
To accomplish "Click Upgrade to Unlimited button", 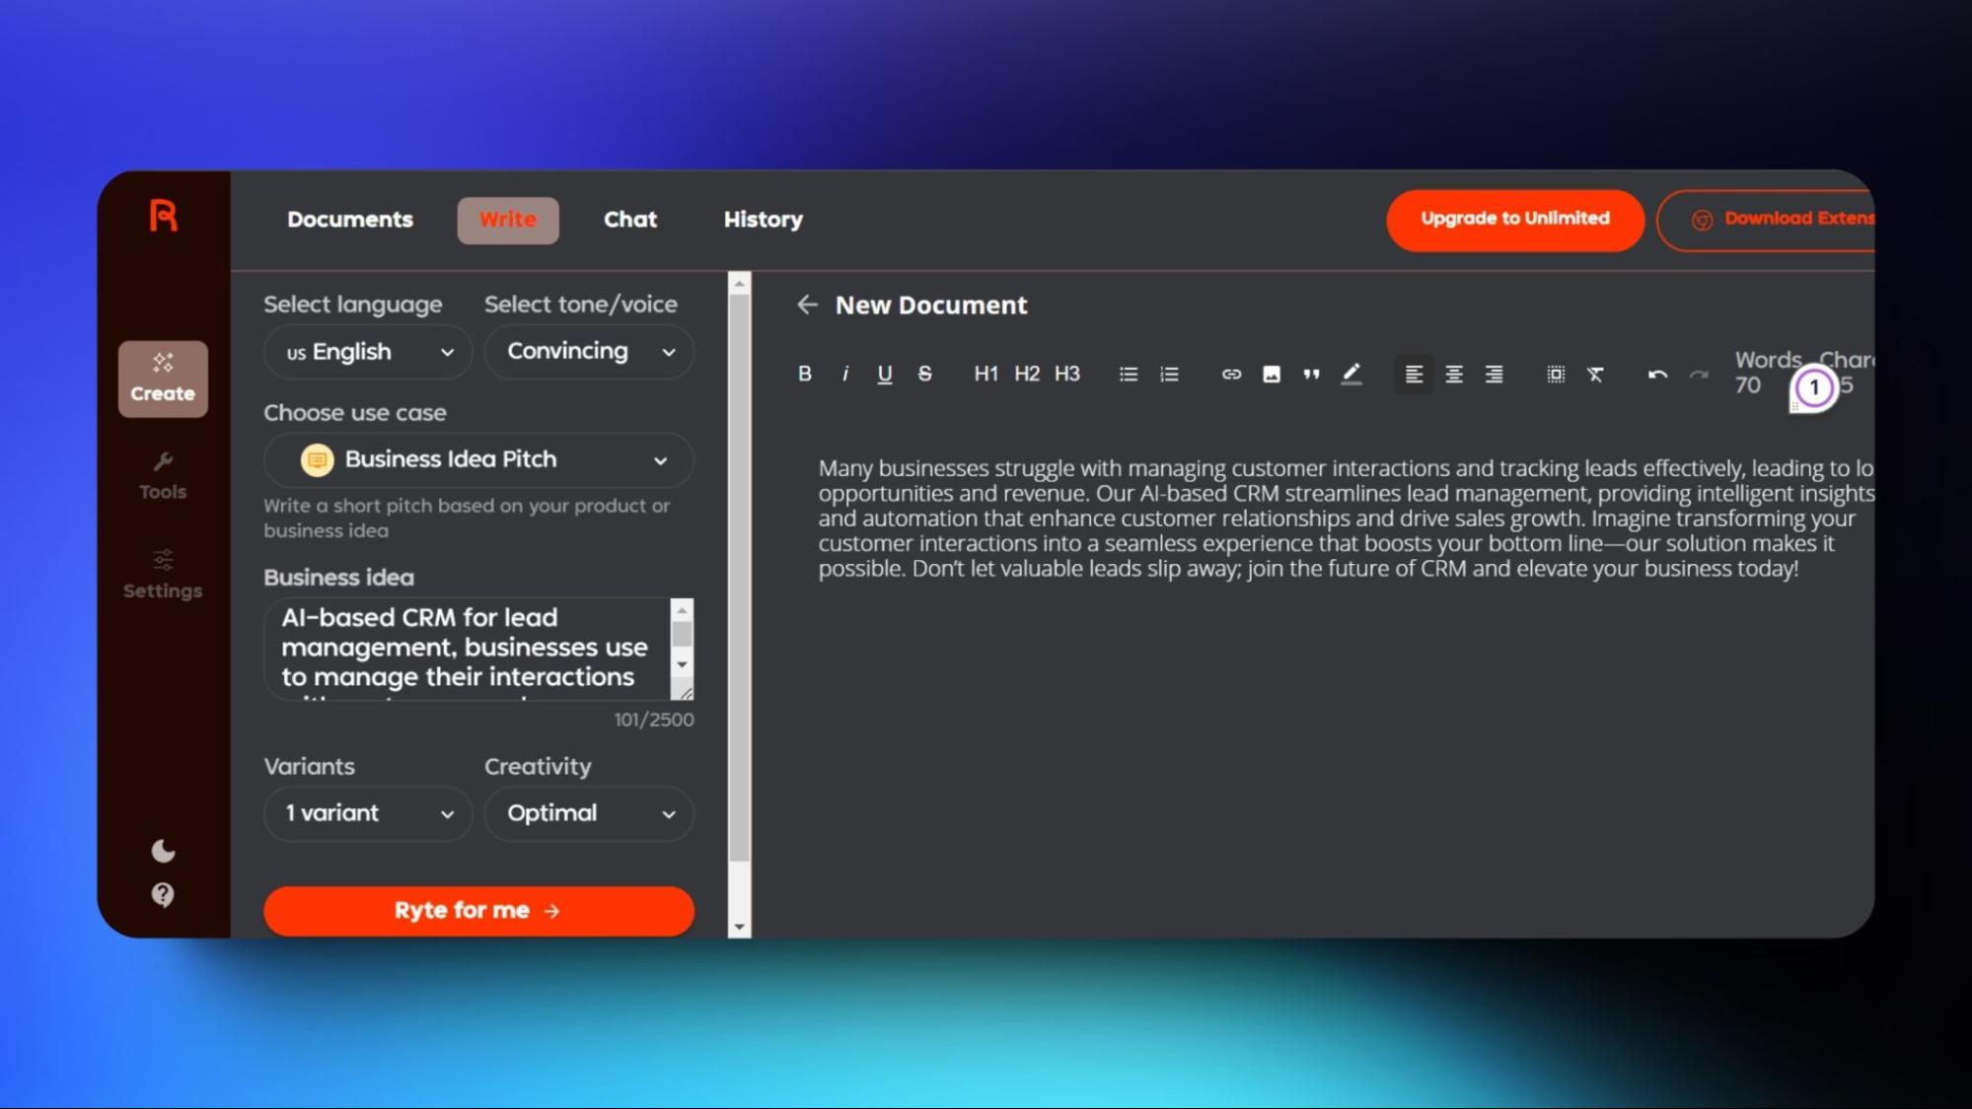I will [1514, 218].
